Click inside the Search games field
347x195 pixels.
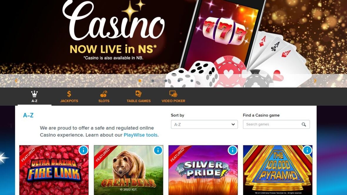pos(272,125)
